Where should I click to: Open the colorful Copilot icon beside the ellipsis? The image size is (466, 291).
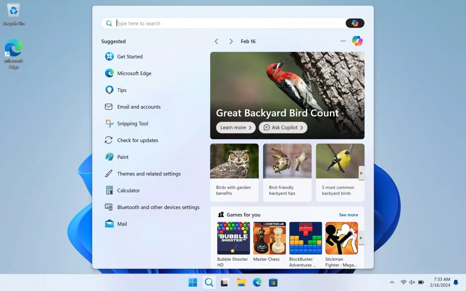pos(357,41)
